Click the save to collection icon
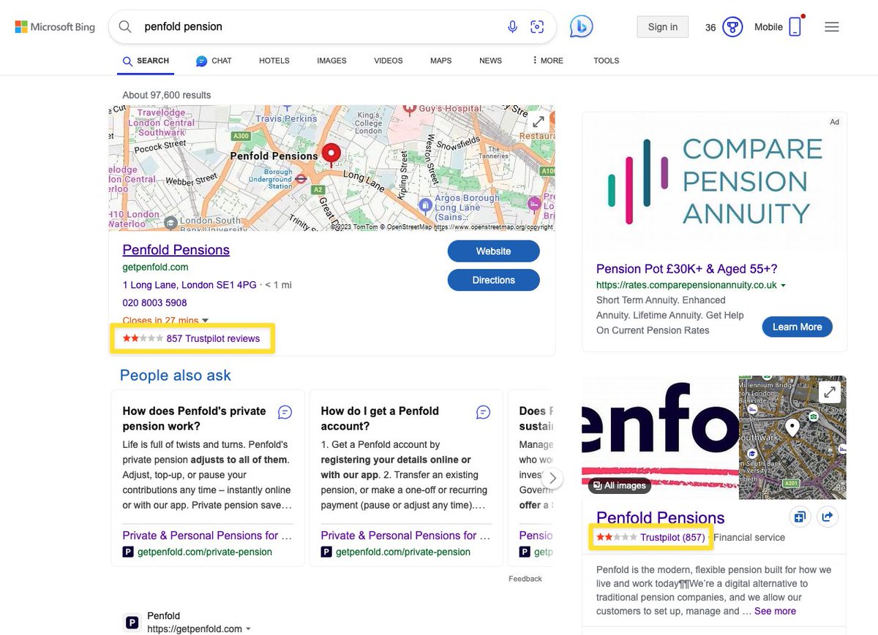This screenshot has height=635, width=878. [800, 517]
